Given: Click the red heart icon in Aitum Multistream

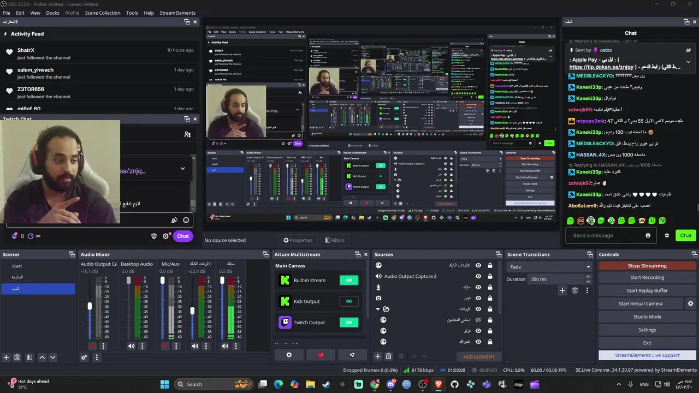Looking at the screenshot, I should 321,355.
